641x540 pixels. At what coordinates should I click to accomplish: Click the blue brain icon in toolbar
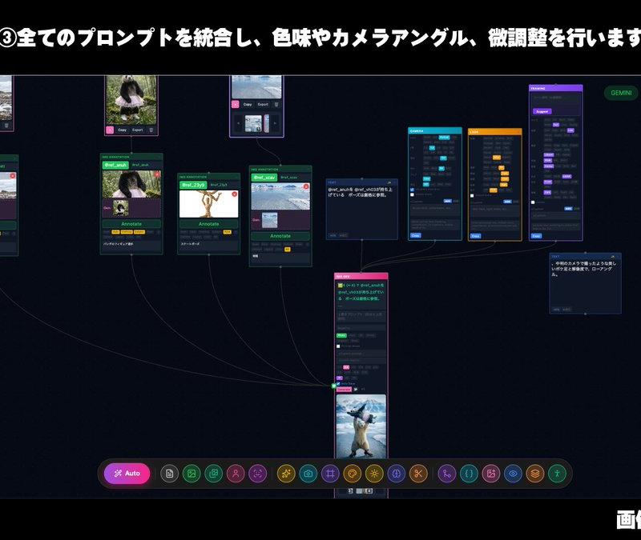pyautogui.click(x=396, y=474)
